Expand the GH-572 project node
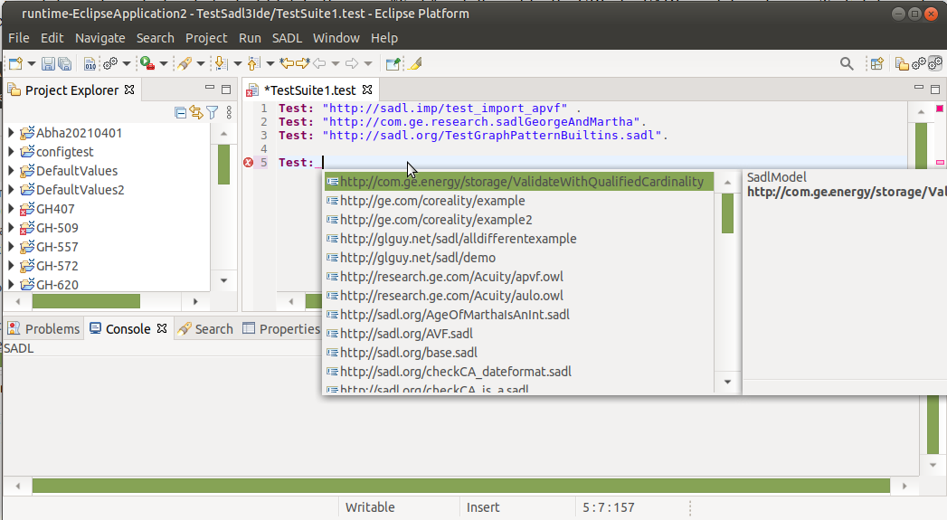The width and height of the screenshot is (947, 520). tap(11, 266)
